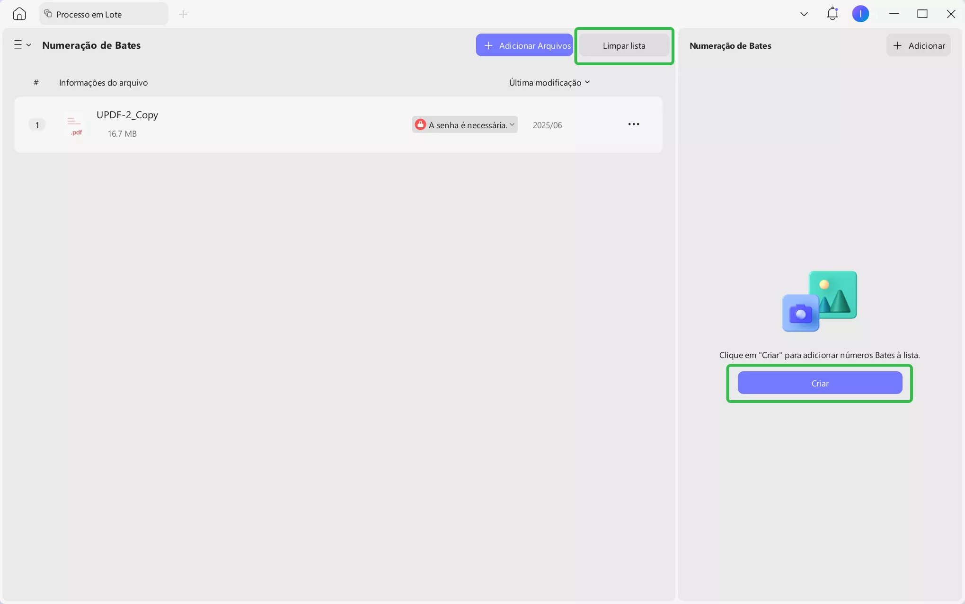Image resolution: width=965 pixels, height=604 pixels.
Task: Open the three-dot menu for UPDF-2_Copy
Action: [633, 124]
